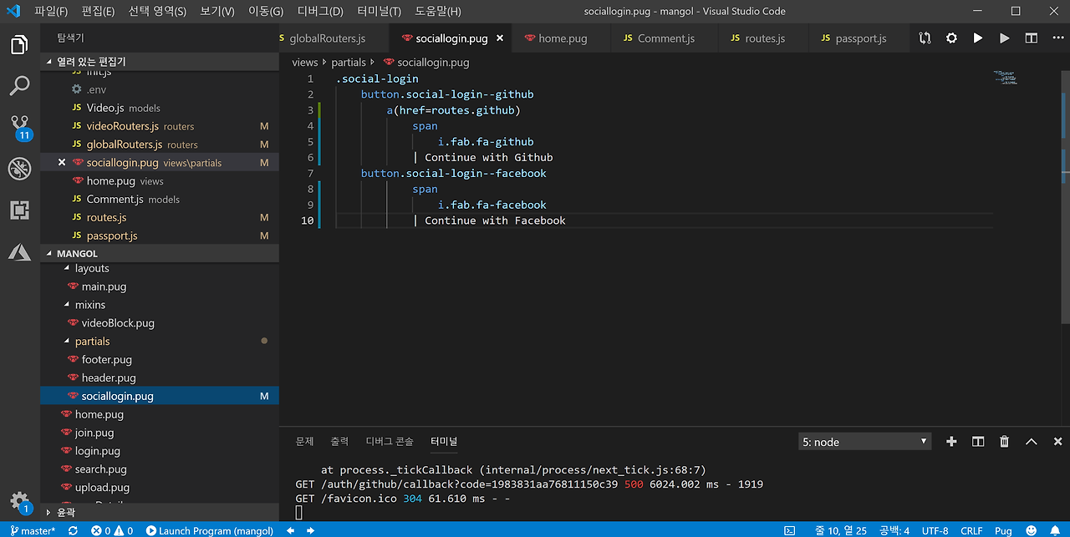Synchronize changes in the status bar
The width and height of the screenshot is (1070, 537).
(x=73, y=530)
